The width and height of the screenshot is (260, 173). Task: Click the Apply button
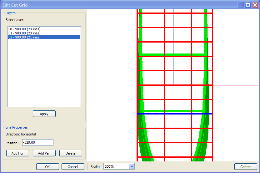(44, 114)
